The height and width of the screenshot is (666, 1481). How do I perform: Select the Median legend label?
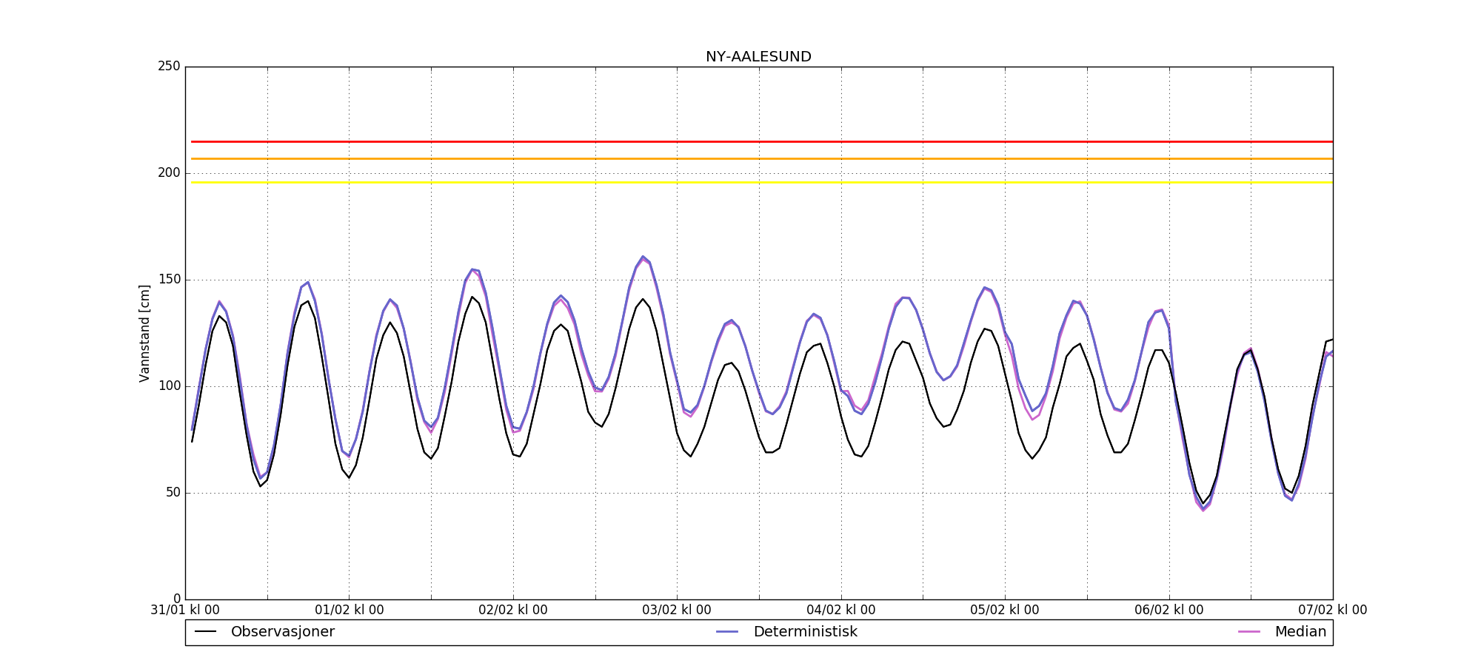1300,632
